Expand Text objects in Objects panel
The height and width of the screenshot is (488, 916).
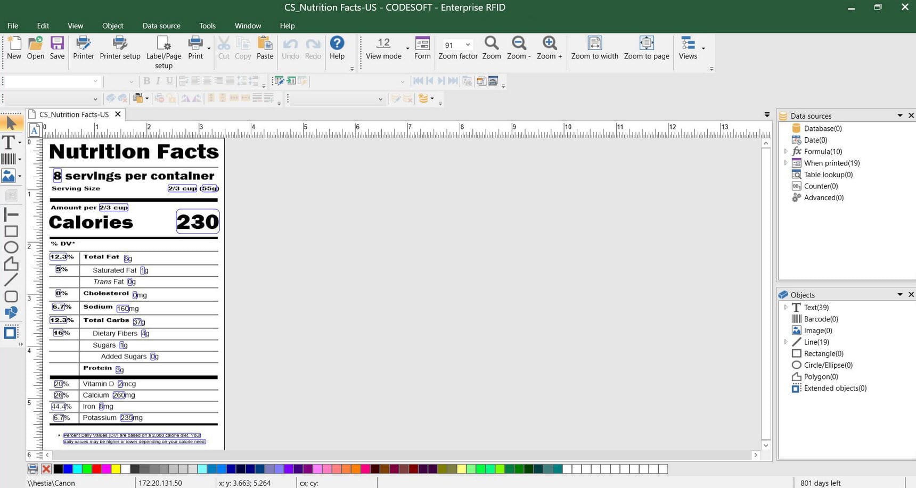pos(786,307)
